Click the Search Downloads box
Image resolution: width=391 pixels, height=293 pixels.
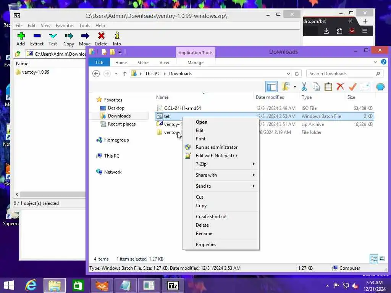click(x=344, y=74)
